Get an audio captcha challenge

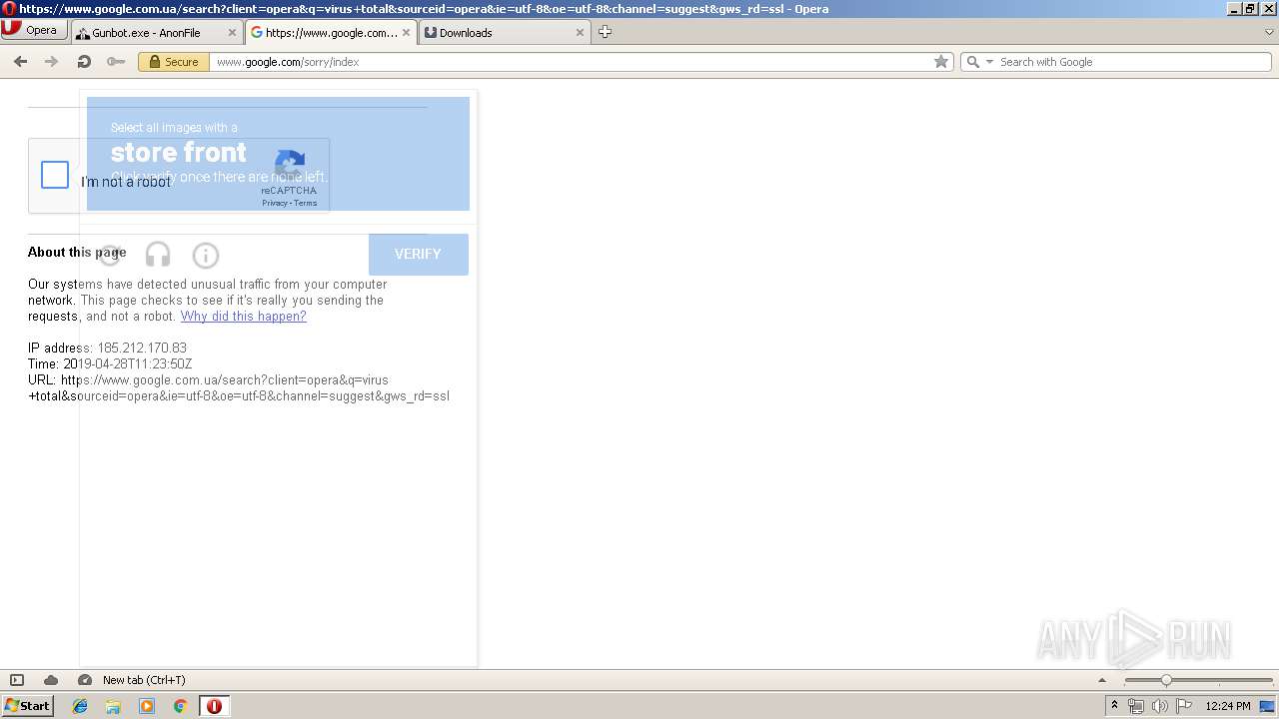(158, 256)
